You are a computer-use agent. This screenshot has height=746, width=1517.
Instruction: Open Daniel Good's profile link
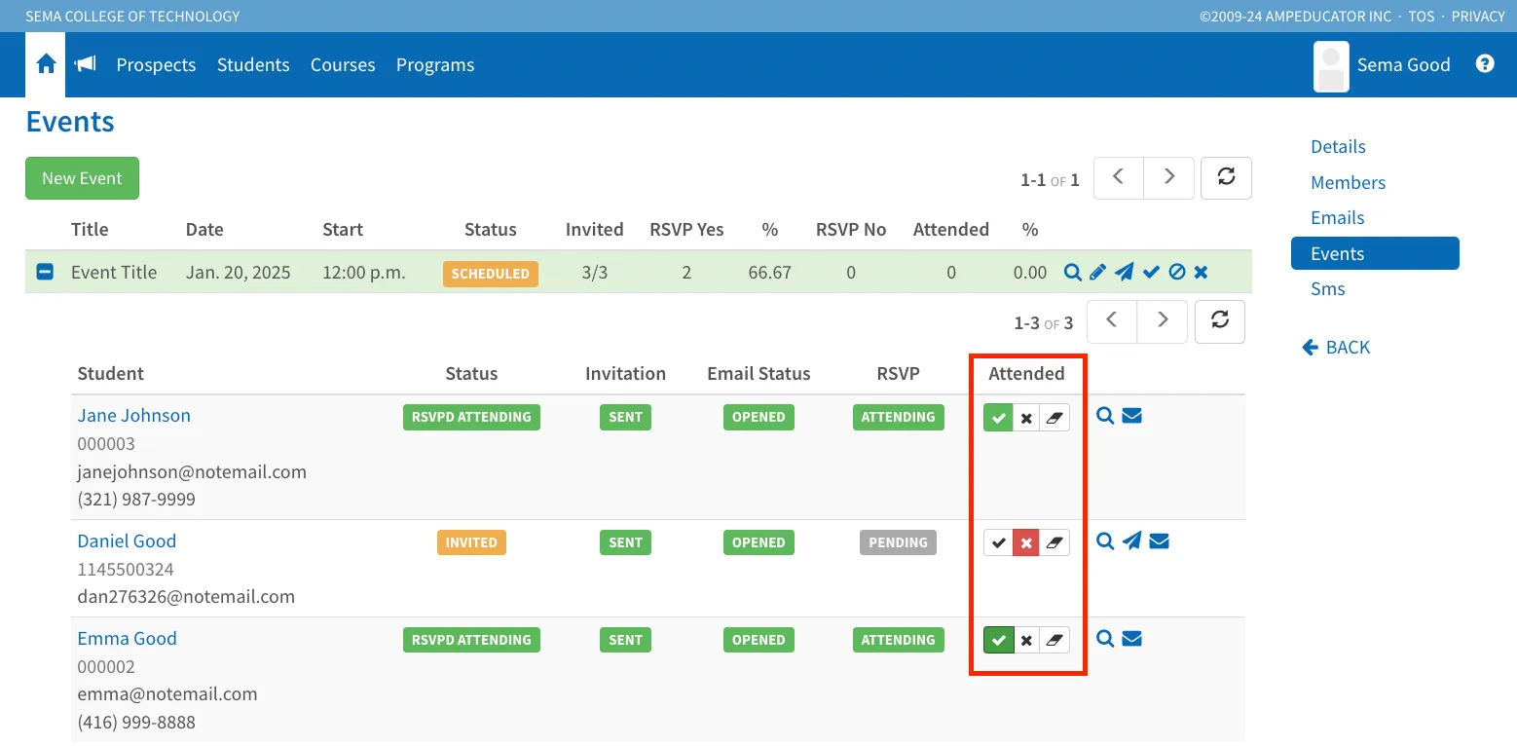click(x=127, y=541)
